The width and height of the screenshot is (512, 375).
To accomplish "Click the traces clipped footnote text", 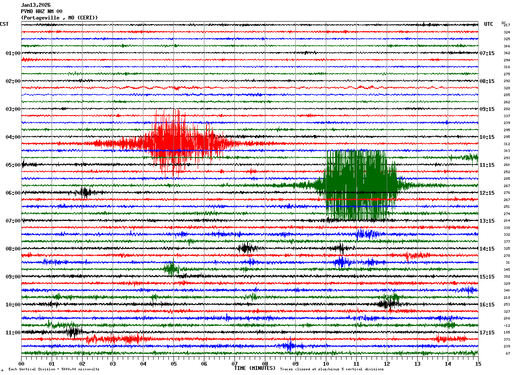I will (x=332, y=369).
